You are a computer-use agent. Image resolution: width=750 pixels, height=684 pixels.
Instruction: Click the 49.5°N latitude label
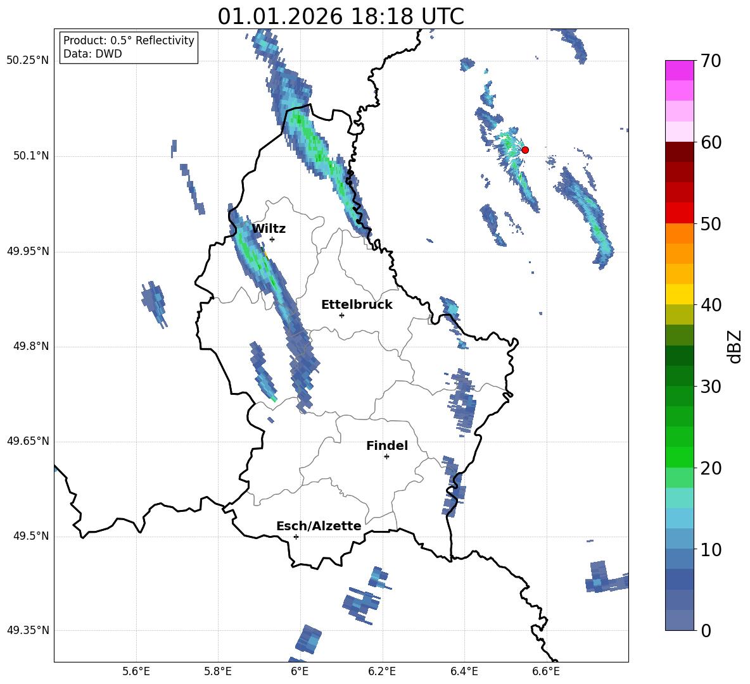31,537
